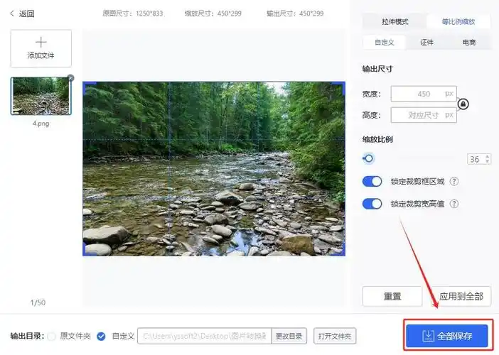Select the 4.png thumbnail
Viewport: 499px width, 355px height.
click(x=41, y=96)
